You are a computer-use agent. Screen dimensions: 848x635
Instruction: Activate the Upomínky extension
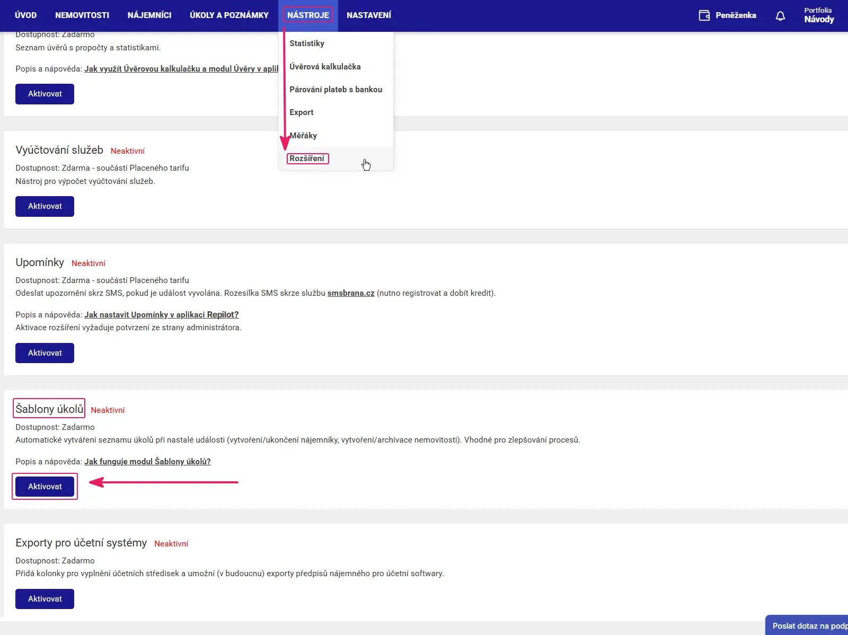coord(45,353)
